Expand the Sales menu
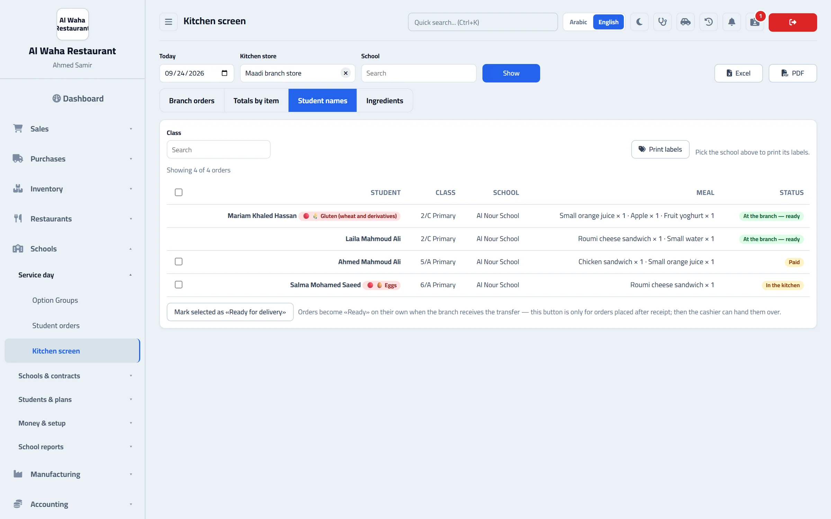The width and height of the screenshot is (831, 519). click(72, 129)
